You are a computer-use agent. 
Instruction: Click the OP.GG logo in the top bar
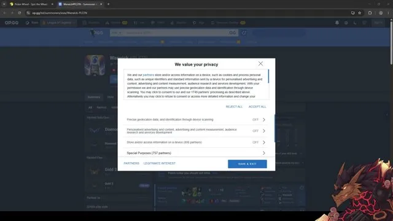pyautogui.click(x=12, y=23)
